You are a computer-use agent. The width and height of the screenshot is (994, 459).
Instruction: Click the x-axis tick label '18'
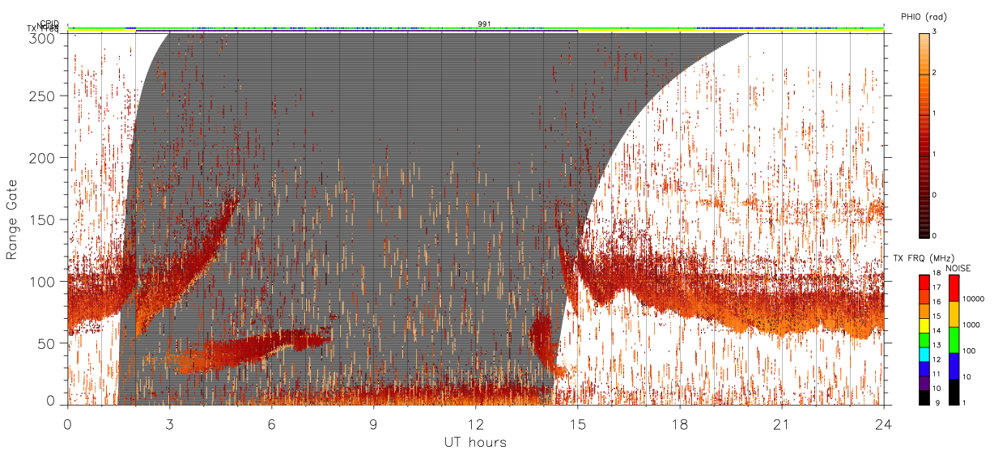pyautogui.click(x=679, y=424)
